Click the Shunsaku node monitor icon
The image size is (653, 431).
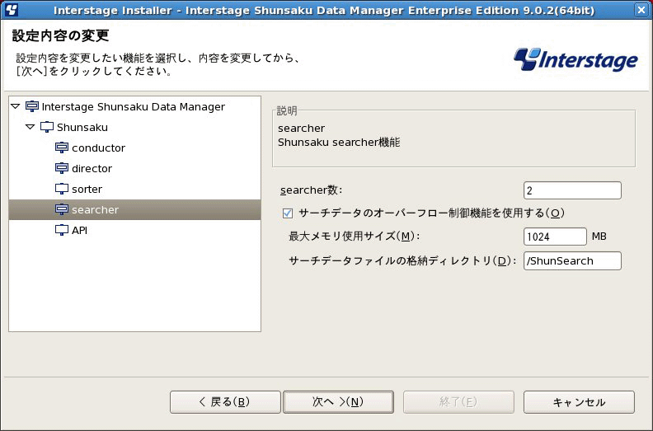point(47,127)
